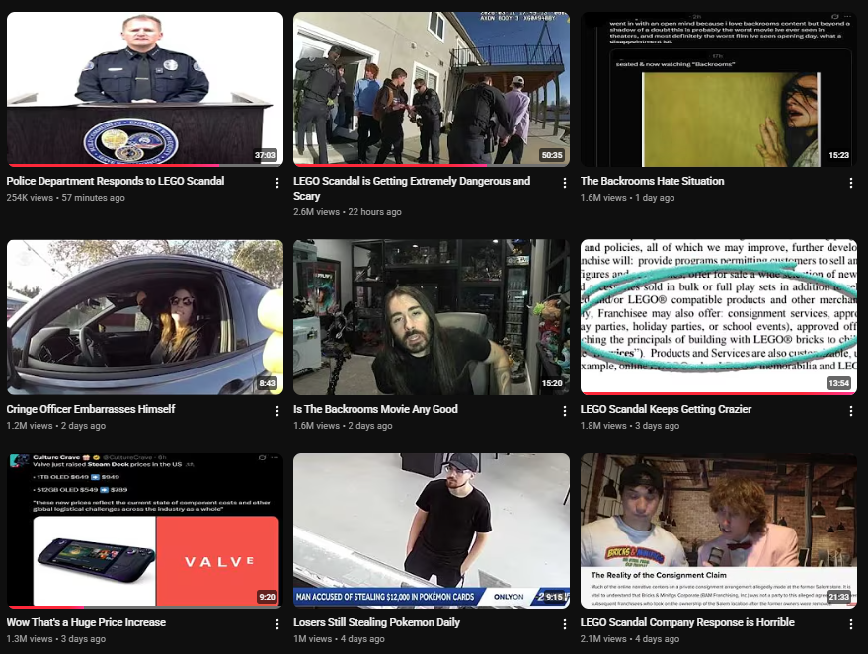
Task: Play the police officer at podium thumbnail
Action: point(144,89)
